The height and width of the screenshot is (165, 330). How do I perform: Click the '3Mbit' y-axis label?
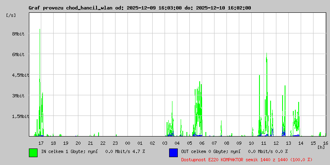click(18, 96)
